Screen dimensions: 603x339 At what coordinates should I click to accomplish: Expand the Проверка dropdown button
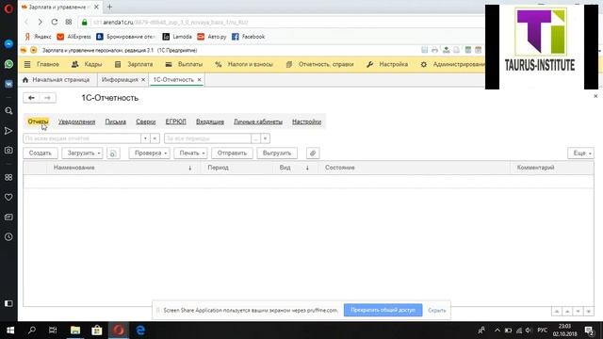coord(150,153)
